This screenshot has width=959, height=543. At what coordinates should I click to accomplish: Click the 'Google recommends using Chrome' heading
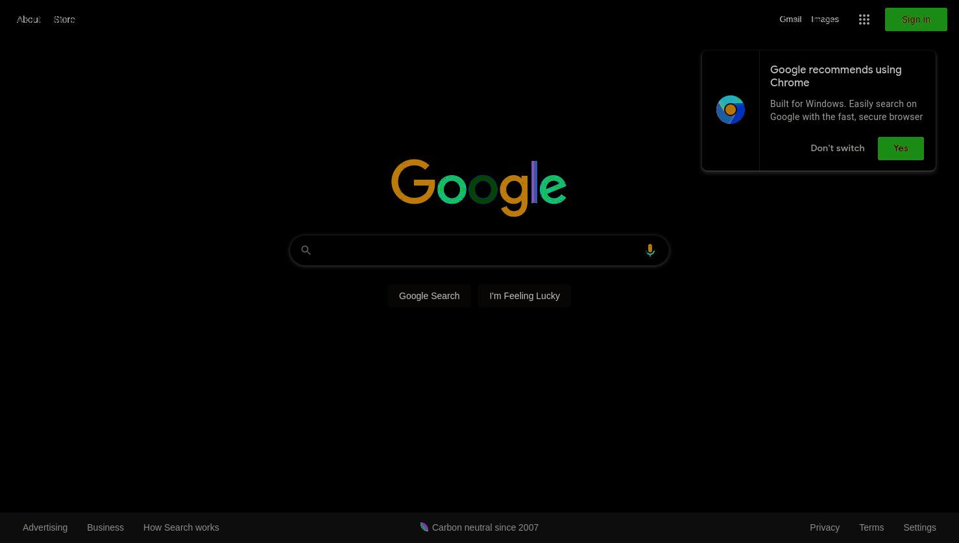836,77
